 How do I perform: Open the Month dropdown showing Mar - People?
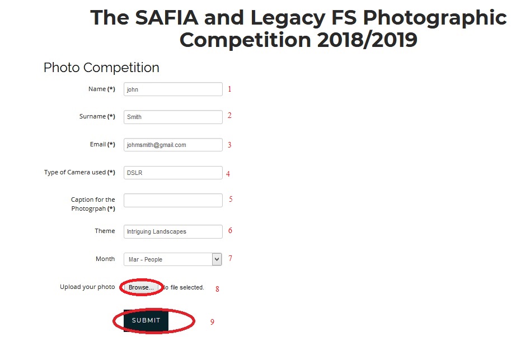tap(173, 259)
